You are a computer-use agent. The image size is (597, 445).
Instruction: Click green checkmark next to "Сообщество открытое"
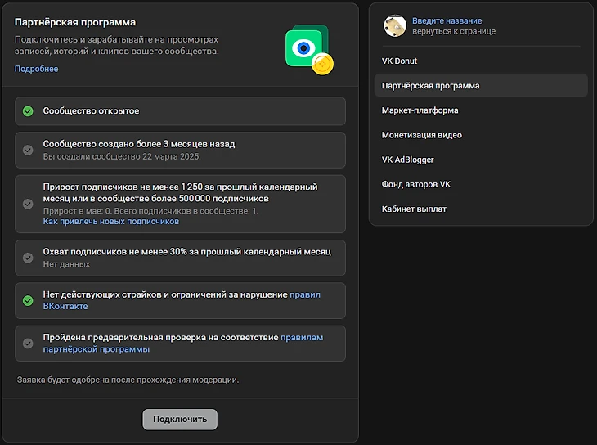[x=28, y=111]
